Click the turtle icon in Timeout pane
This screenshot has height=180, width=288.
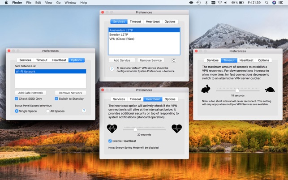point(270,90)
